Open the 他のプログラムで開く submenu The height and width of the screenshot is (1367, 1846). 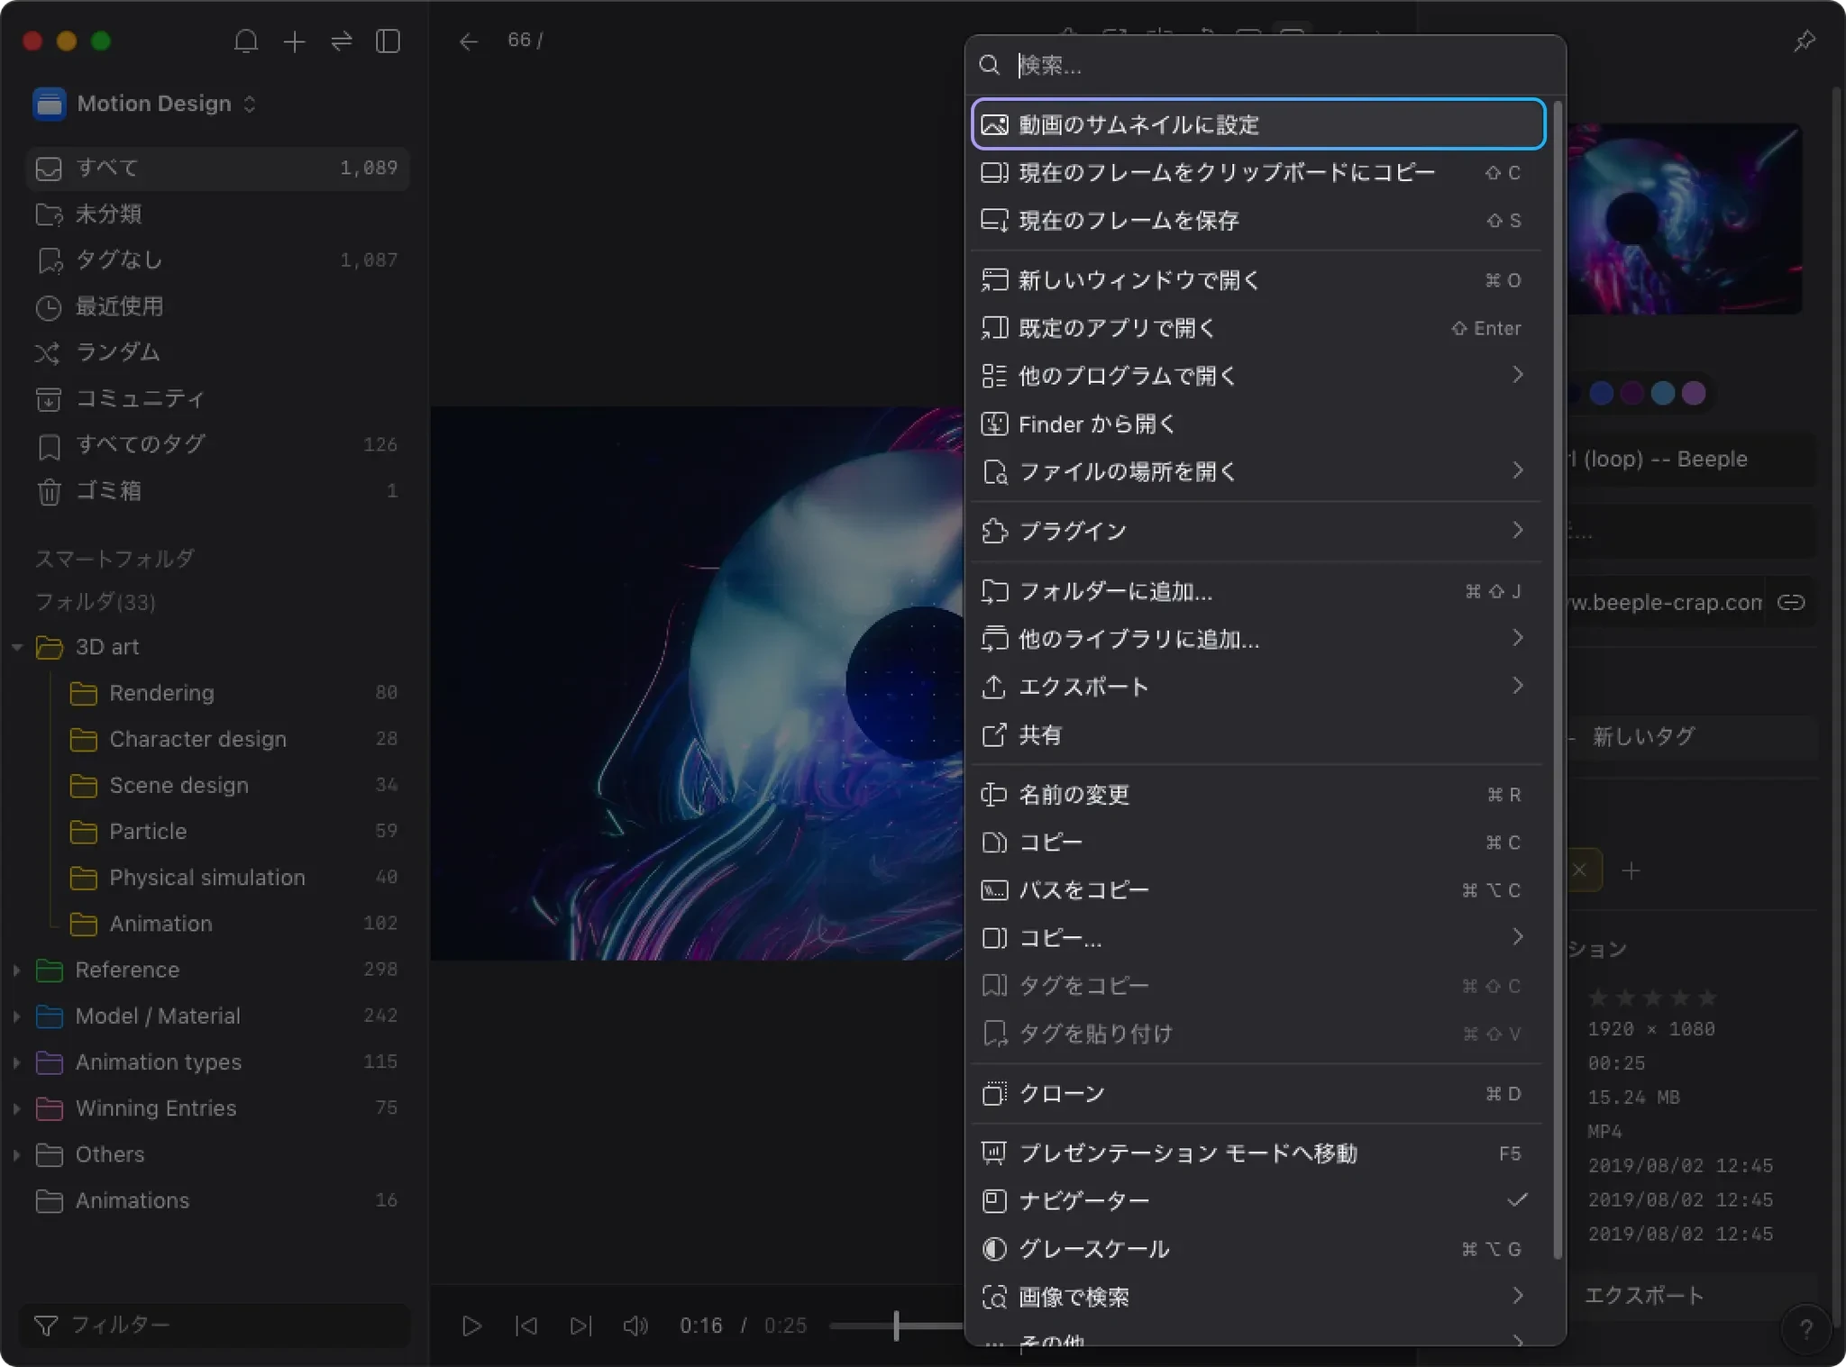pos(1258,376)
